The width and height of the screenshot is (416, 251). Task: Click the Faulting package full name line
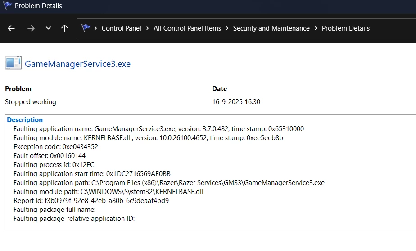pos(54,210)
